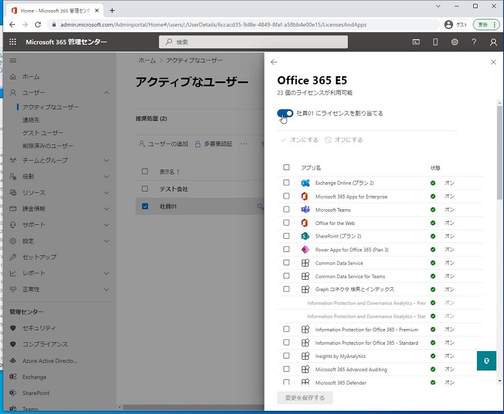Open more commands ellipsis in command bar
Image resolution: width=504 pixels, height=414 pixels.
pos(244,144)
